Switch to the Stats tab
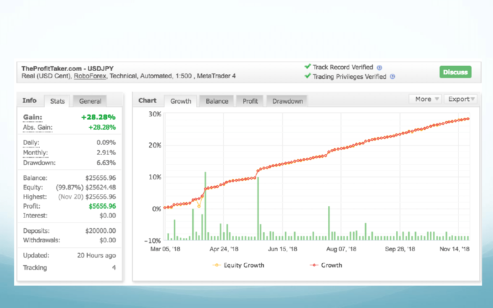The height and width of the screenshot is (308, 493). (58, 101)
